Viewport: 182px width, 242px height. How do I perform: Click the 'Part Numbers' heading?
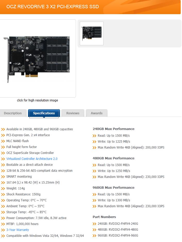click(x=104, y=217)
